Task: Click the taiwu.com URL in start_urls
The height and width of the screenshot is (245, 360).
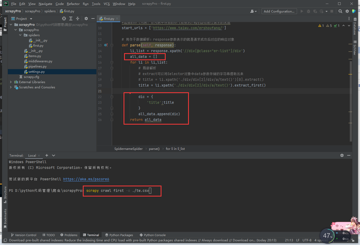Action: pyautogui.click(x=188, y=28)
